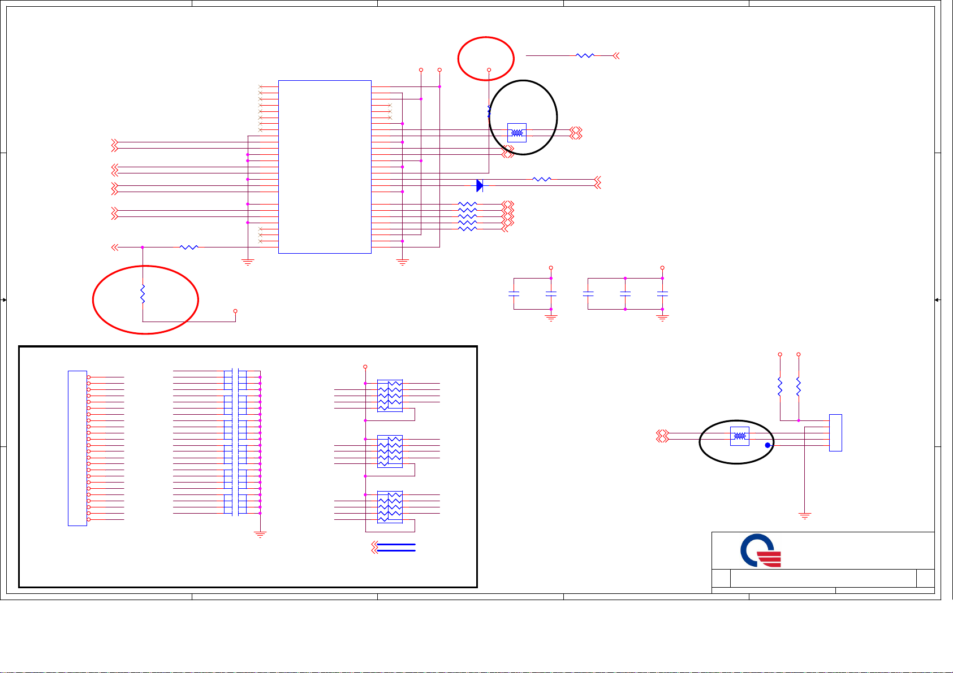Viewport: 953px width, 673px height.
Task: Select the resistor right of the diode
Action: coord(542,179)
